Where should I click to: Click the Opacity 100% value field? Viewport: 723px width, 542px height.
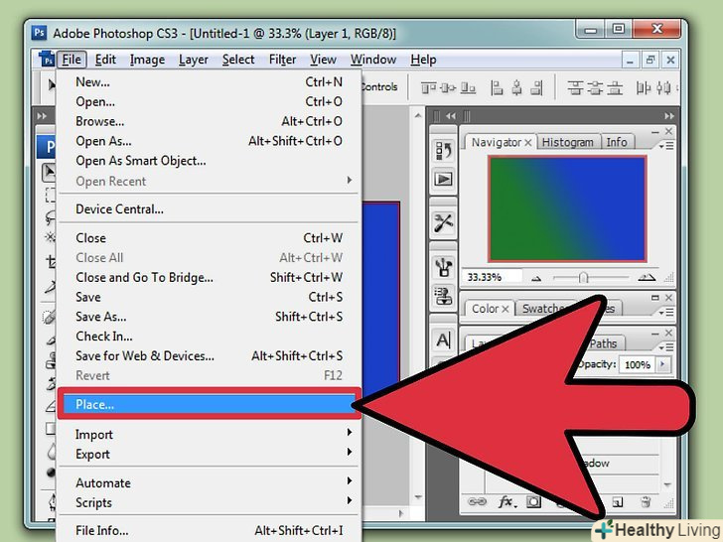coord(638,364)
